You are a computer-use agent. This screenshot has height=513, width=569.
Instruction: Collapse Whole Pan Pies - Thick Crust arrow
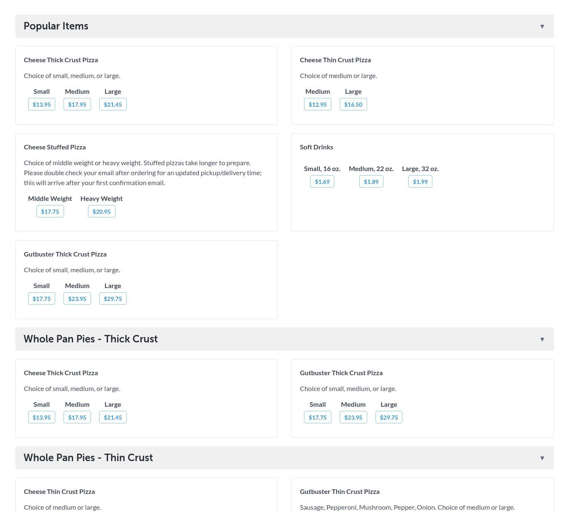[542, 340]
